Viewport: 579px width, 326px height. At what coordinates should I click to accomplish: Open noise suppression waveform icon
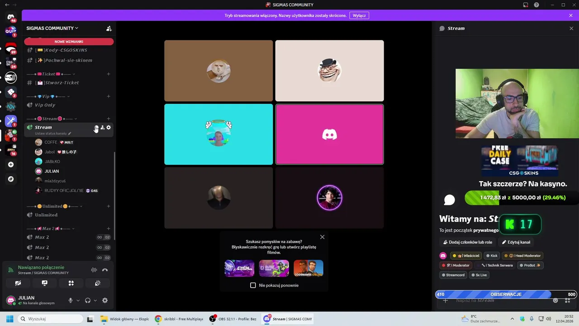pos(94,270)
